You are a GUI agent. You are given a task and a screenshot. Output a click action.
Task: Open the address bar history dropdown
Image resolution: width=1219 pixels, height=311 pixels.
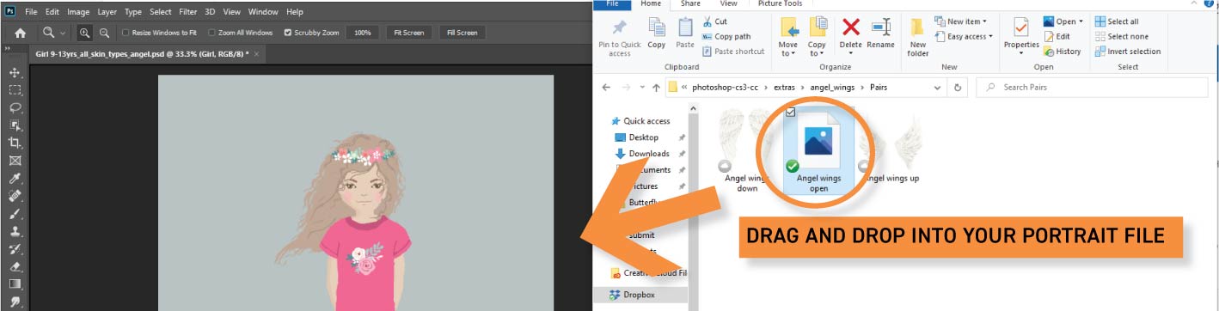[938, 87]
